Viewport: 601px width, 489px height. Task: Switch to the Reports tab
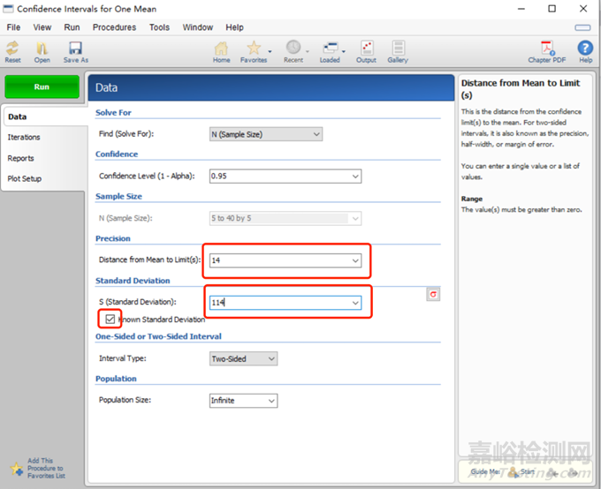20,158
